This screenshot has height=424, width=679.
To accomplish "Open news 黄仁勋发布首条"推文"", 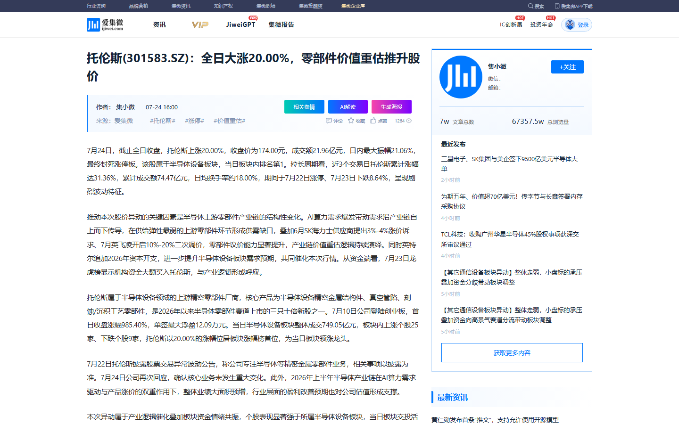I will [495, 420].
